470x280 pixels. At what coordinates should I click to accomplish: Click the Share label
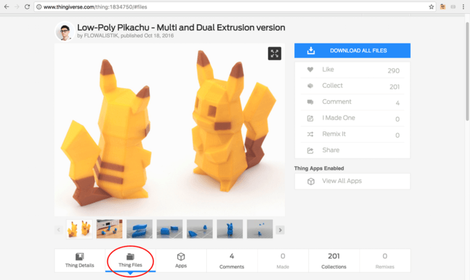[x=331, y=150]
